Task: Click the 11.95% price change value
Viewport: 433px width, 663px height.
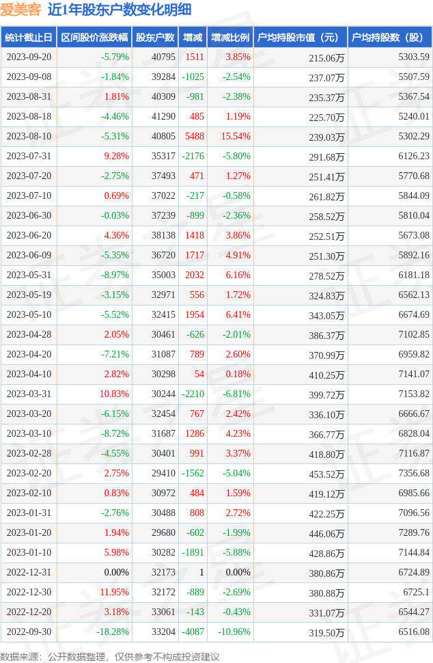Action: click(x=115, y=592)
